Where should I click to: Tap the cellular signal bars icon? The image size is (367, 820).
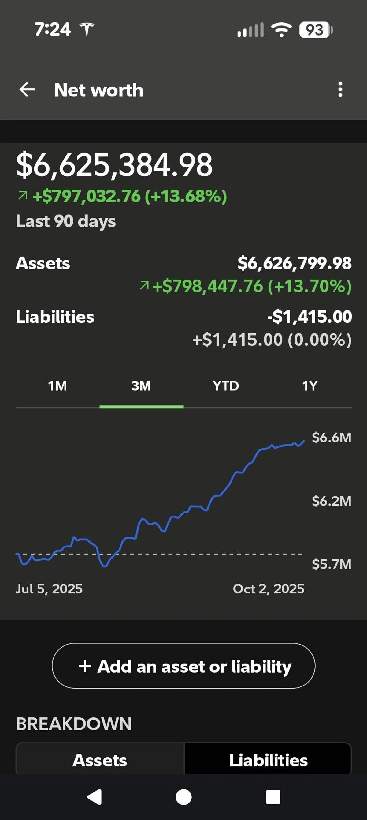[250, 30]
